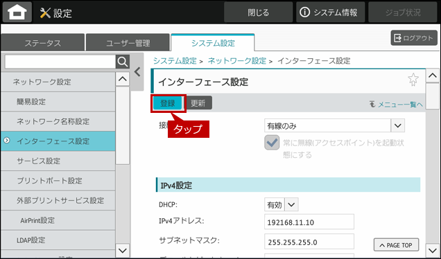Click the ネットワーク設定 breadcrumb link

[x=237, y=61]
